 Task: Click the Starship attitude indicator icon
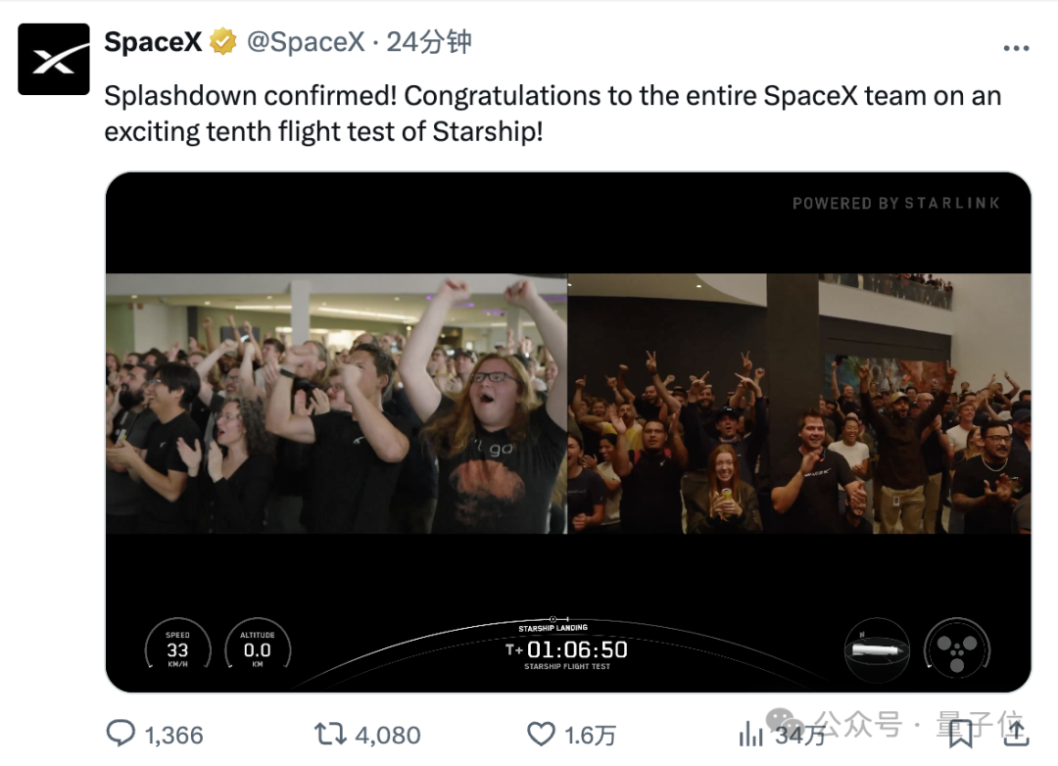coord(877,649)
